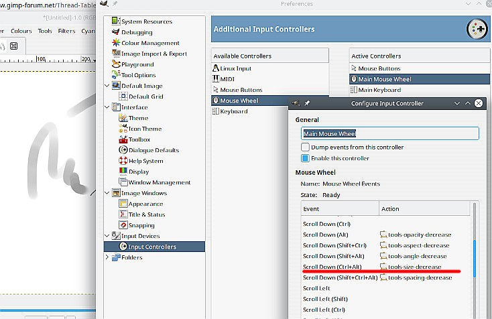Select Icon Theme icon
The width and height of the screenshot is (492, 319).
click(123, 128)
